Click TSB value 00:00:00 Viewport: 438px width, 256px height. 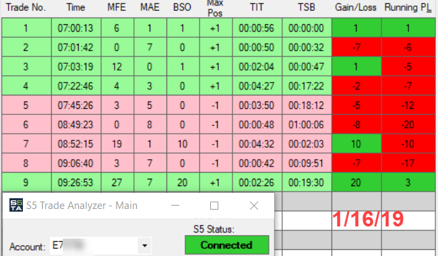(307, 28)
